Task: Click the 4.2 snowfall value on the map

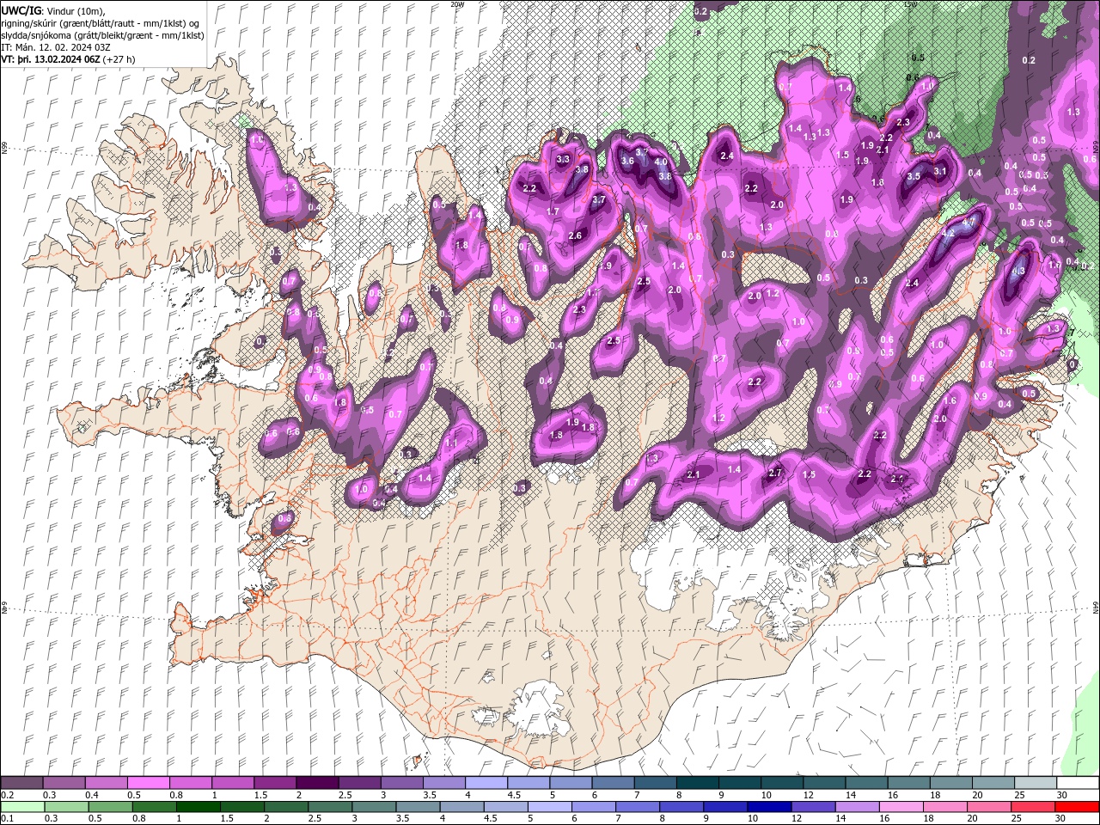Action: point(949,234)
